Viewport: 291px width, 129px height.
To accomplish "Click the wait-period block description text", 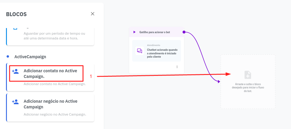I will (x=54, y=36).
